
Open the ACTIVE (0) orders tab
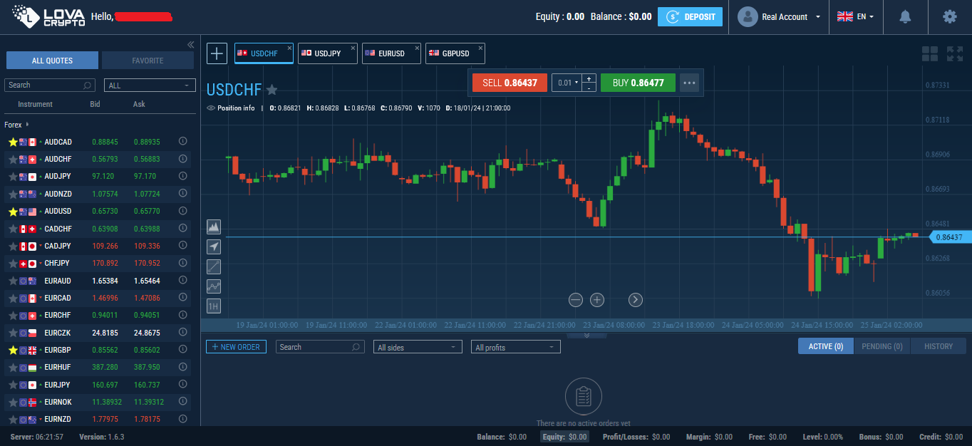(x=825, y=346)
